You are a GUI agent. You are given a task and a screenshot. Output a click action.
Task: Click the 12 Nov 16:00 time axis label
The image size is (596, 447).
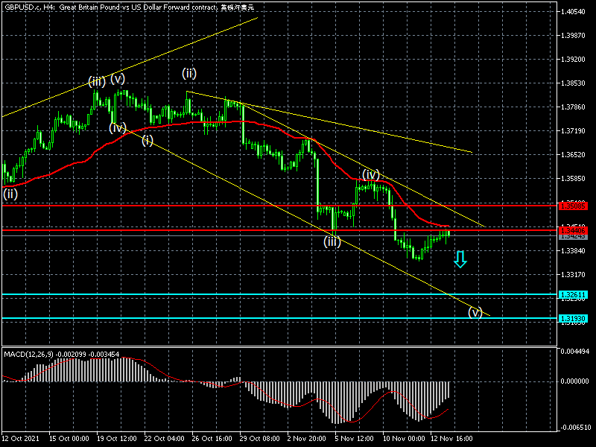point(448,439)
